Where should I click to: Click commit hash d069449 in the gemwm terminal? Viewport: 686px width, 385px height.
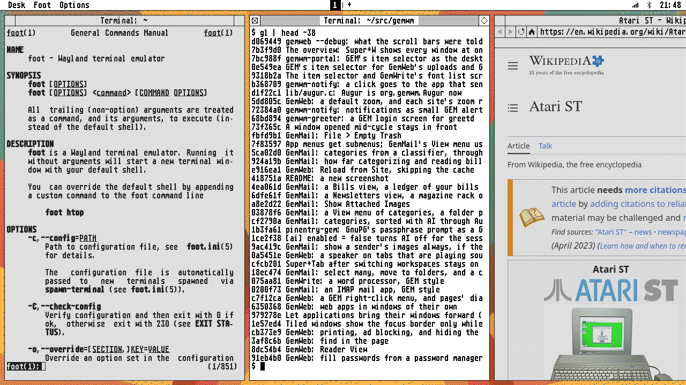266,41
